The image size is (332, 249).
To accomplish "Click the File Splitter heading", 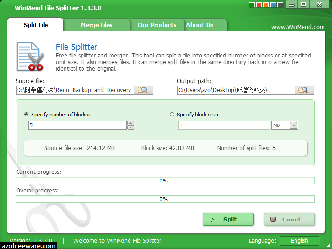I will [76, 47].
